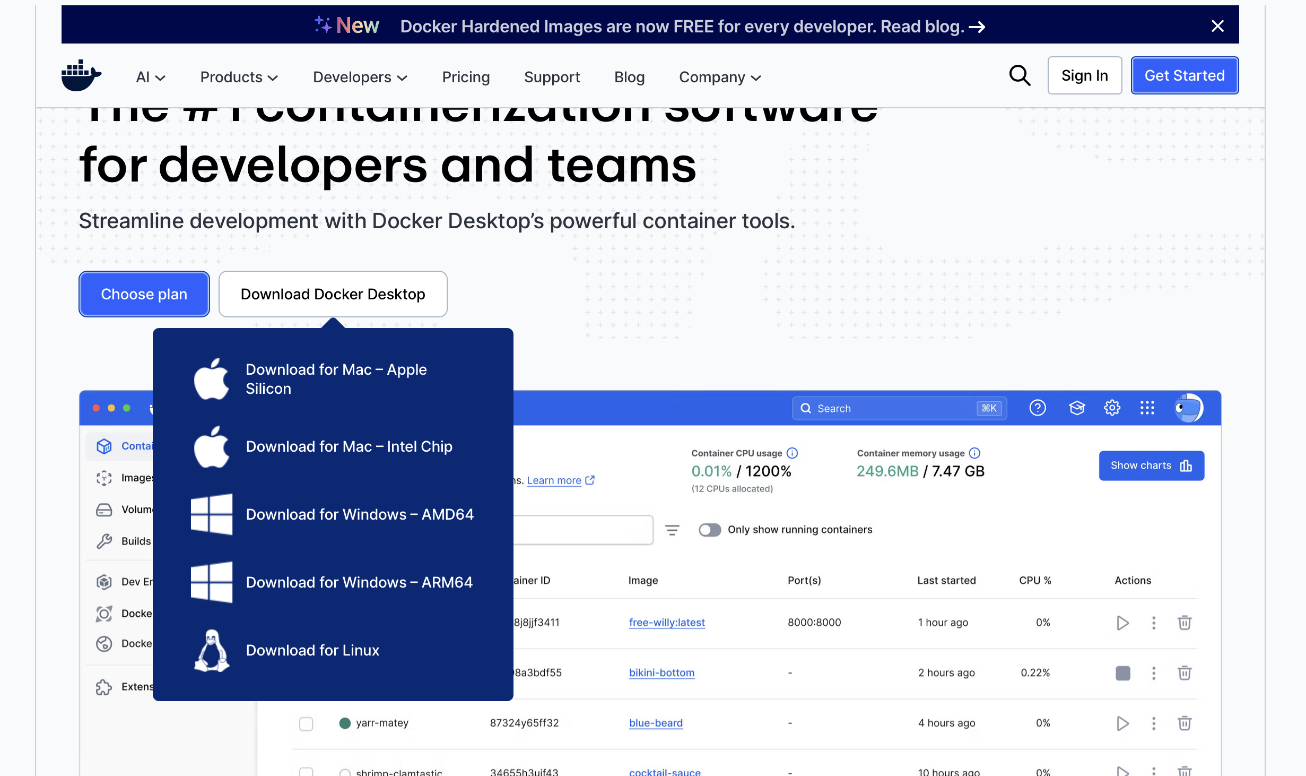Viewport: 1306px width, 776px height.
Task: Expand the Products dropdown menu
Action: [x=239, y=77]
